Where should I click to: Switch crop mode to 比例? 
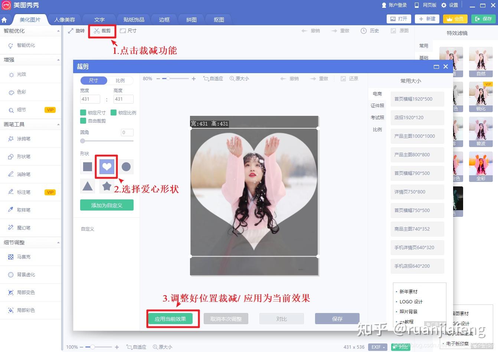[x=120, y=81]
